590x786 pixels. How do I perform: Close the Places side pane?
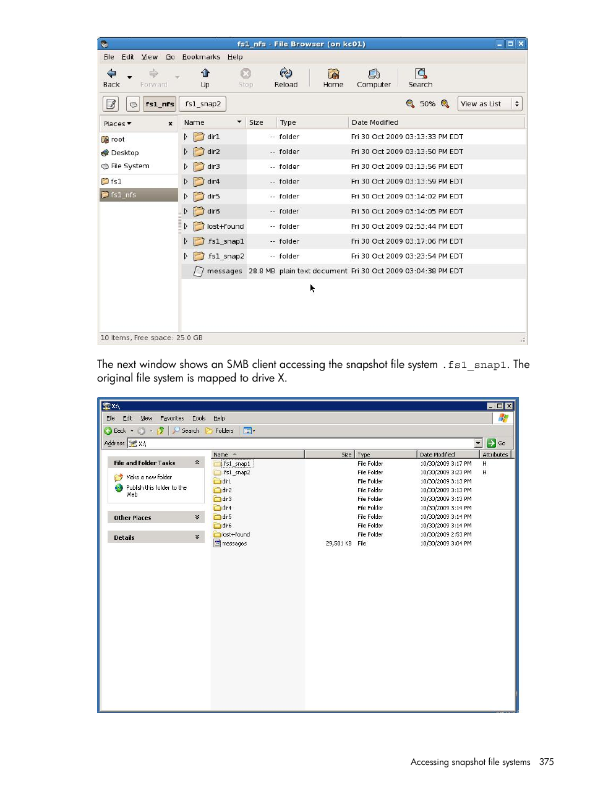coord(170,124)
